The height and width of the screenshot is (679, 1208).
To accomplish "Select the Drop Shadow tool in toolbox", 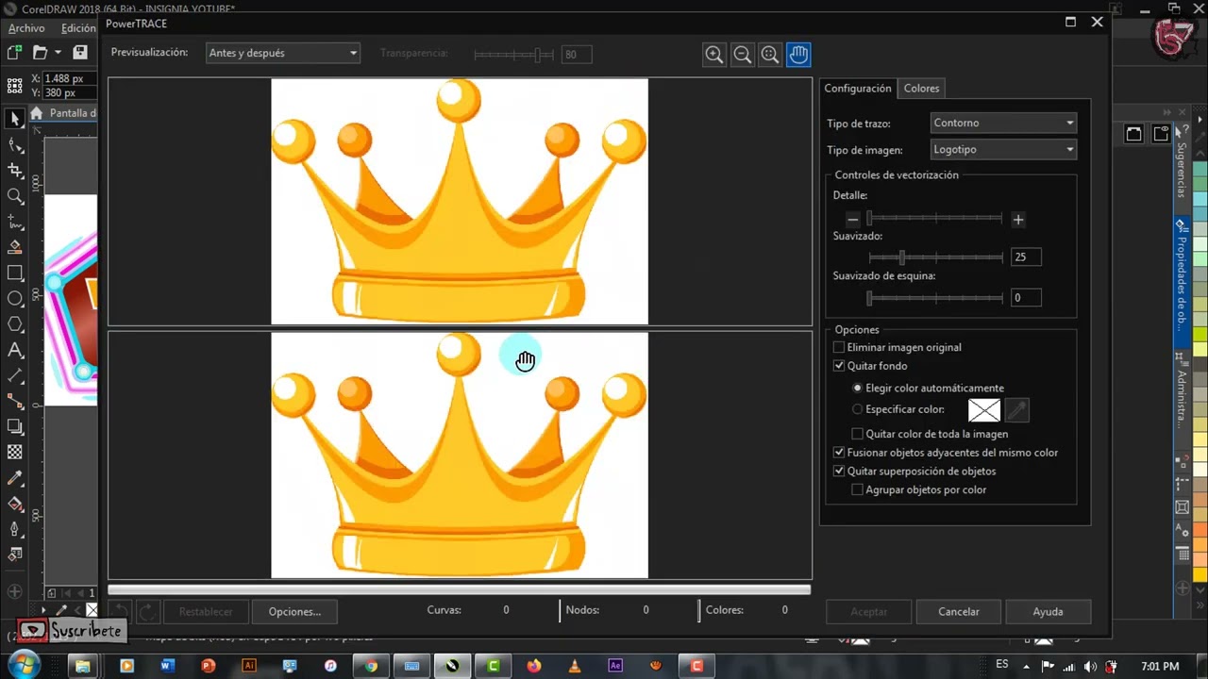I will (x=15, y=427).
